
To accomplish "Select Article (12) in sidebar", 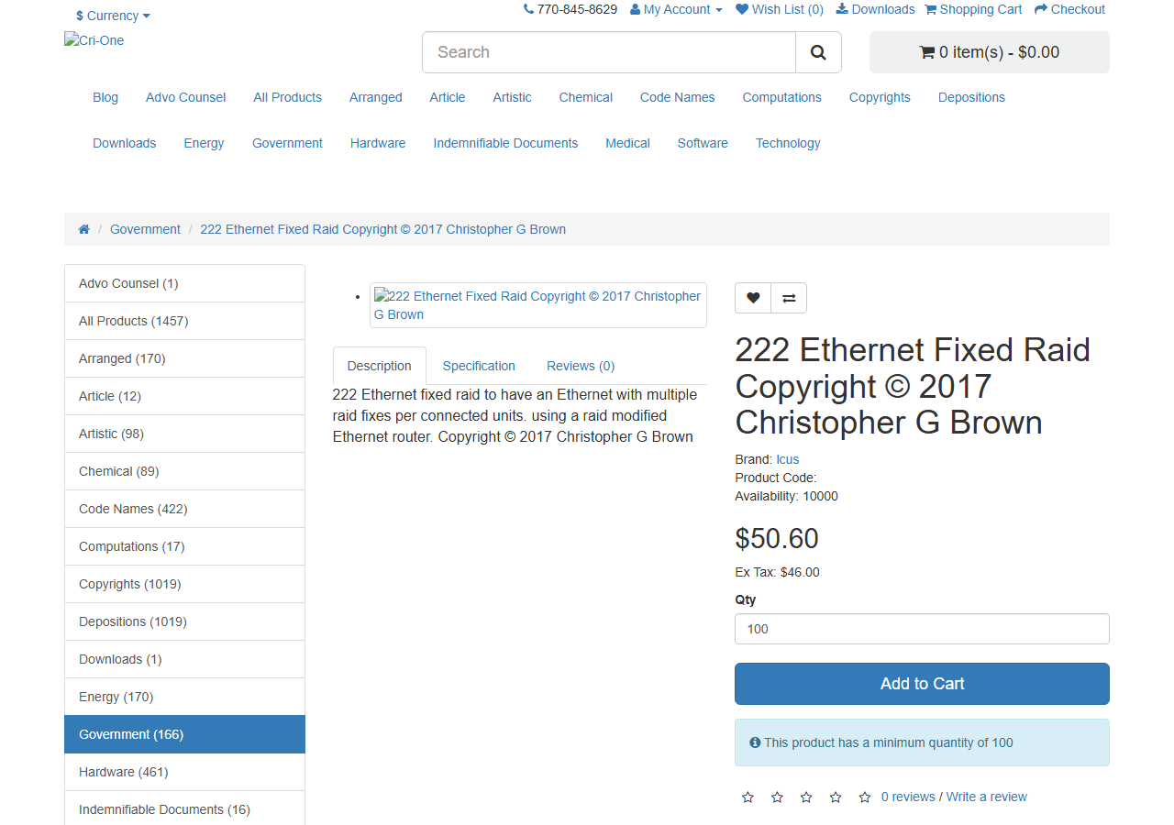I will pos(184,396).
